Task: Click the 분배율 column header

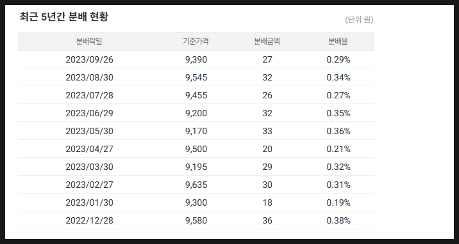Action: (x=338, y=42)
